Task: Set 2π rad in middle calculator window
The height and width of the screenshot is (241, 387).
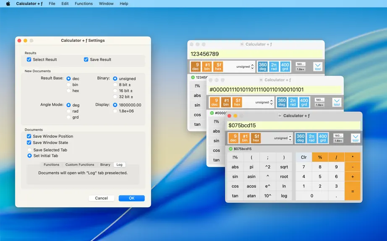Action: [293, 103]
